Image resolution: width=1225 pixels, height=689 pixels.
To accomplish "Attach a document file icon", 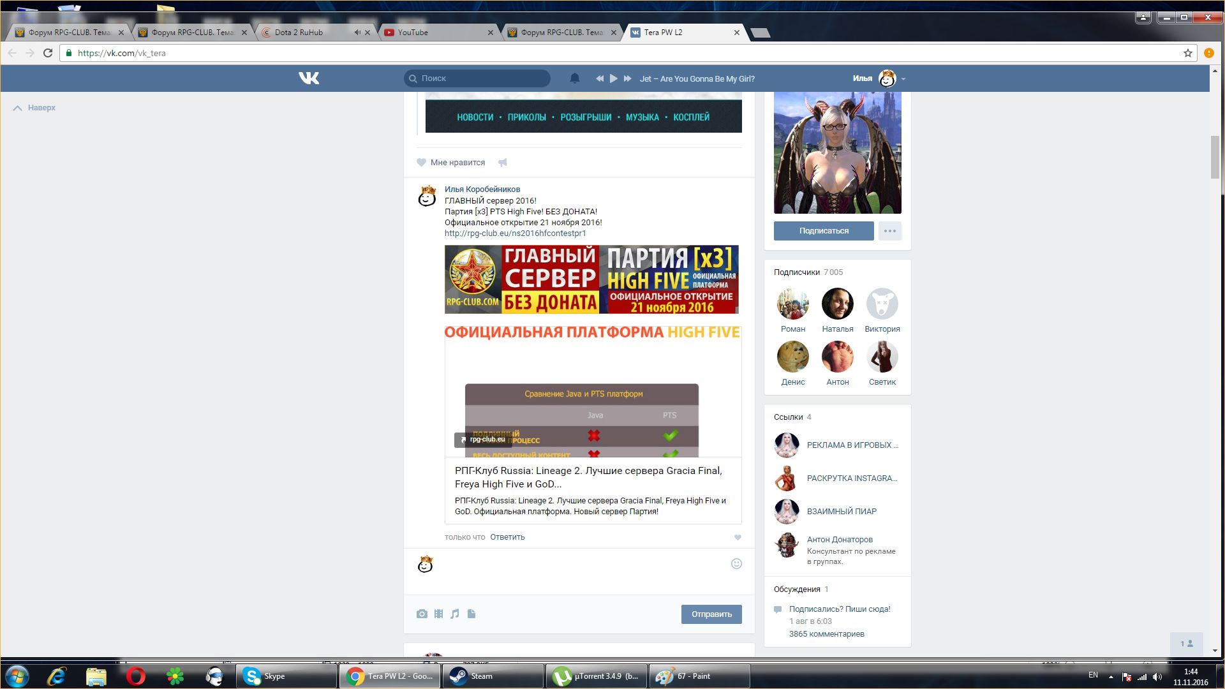I will [x=471, y=614].
